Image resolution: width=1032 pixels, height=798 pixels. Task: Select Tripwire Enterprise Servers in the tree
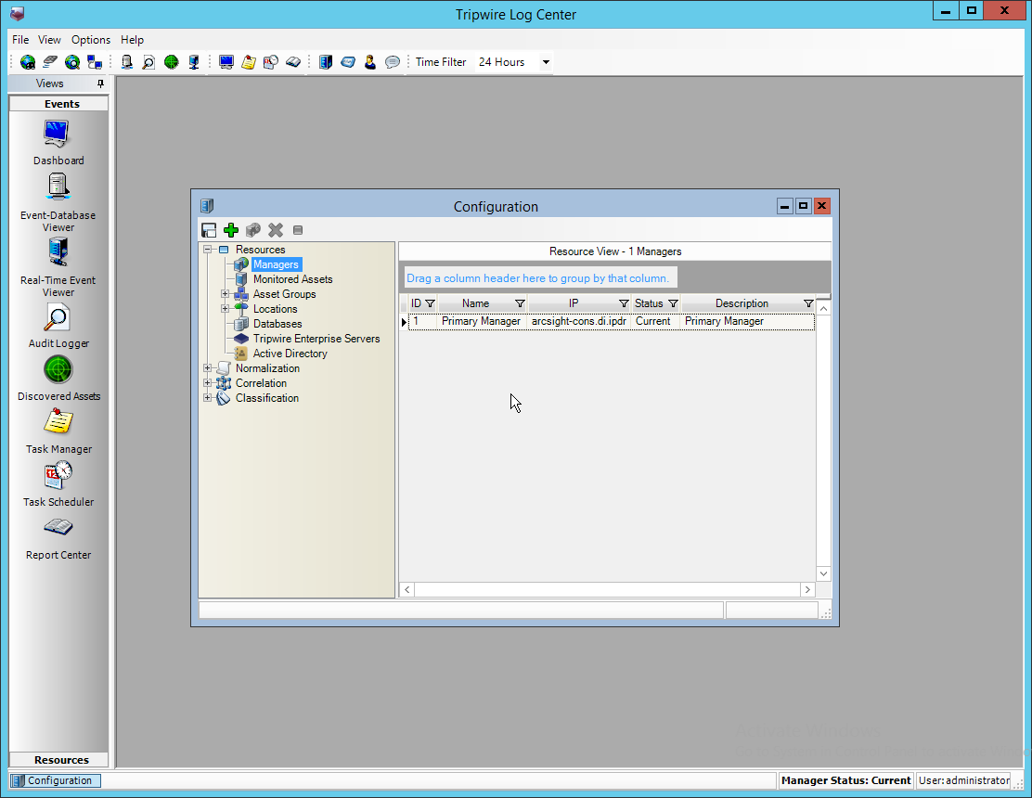pos(316,339)
